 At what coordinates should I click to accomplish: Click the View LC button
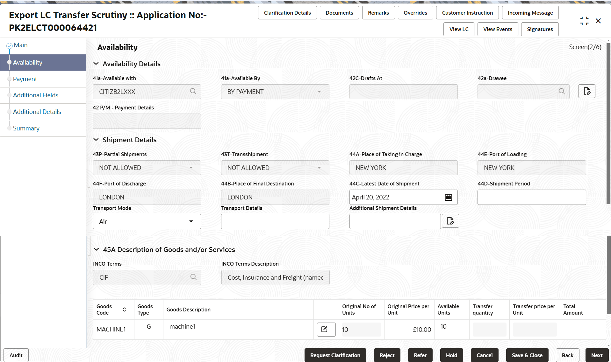pyautogui.click(x=459, y=29)
